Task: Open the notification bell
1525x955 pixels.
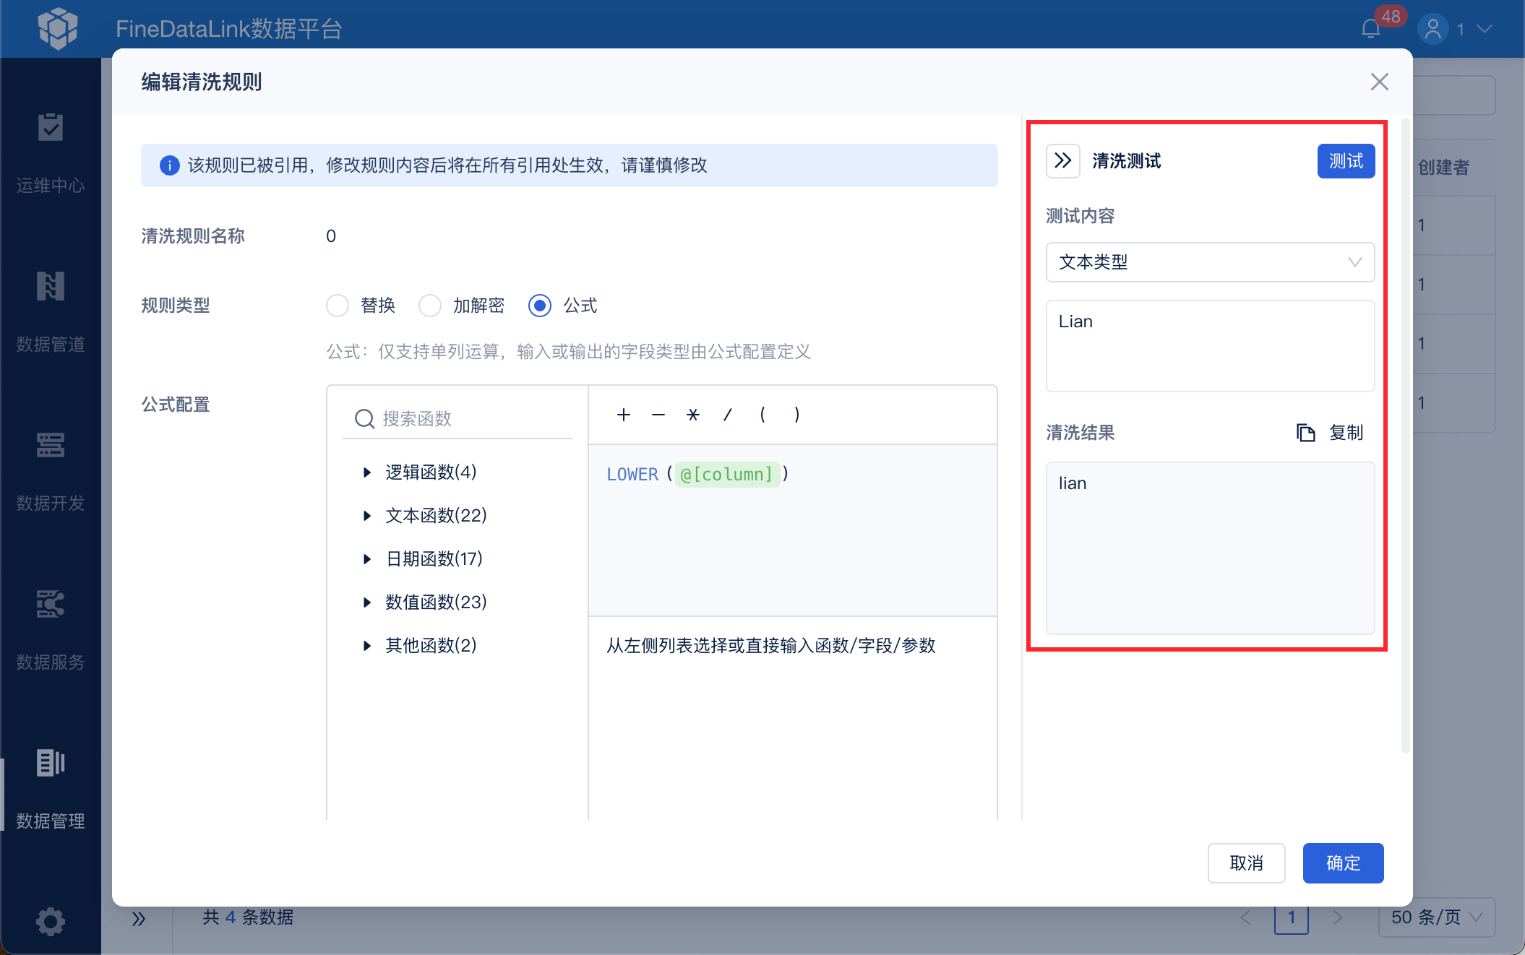Action: click(x=1370, y=29)
